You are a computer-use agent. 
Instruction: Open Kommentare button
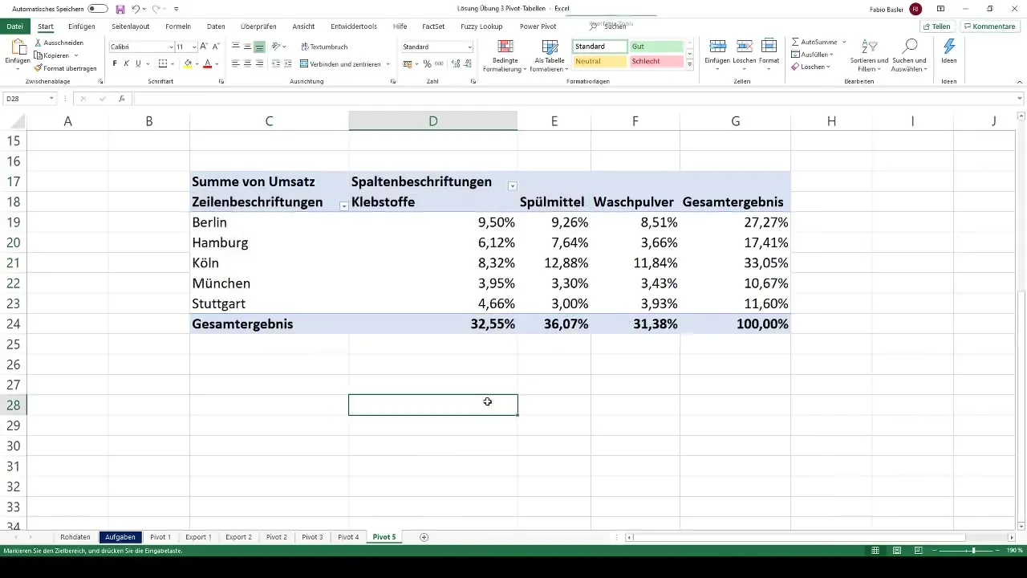click(x=990, y=26)
